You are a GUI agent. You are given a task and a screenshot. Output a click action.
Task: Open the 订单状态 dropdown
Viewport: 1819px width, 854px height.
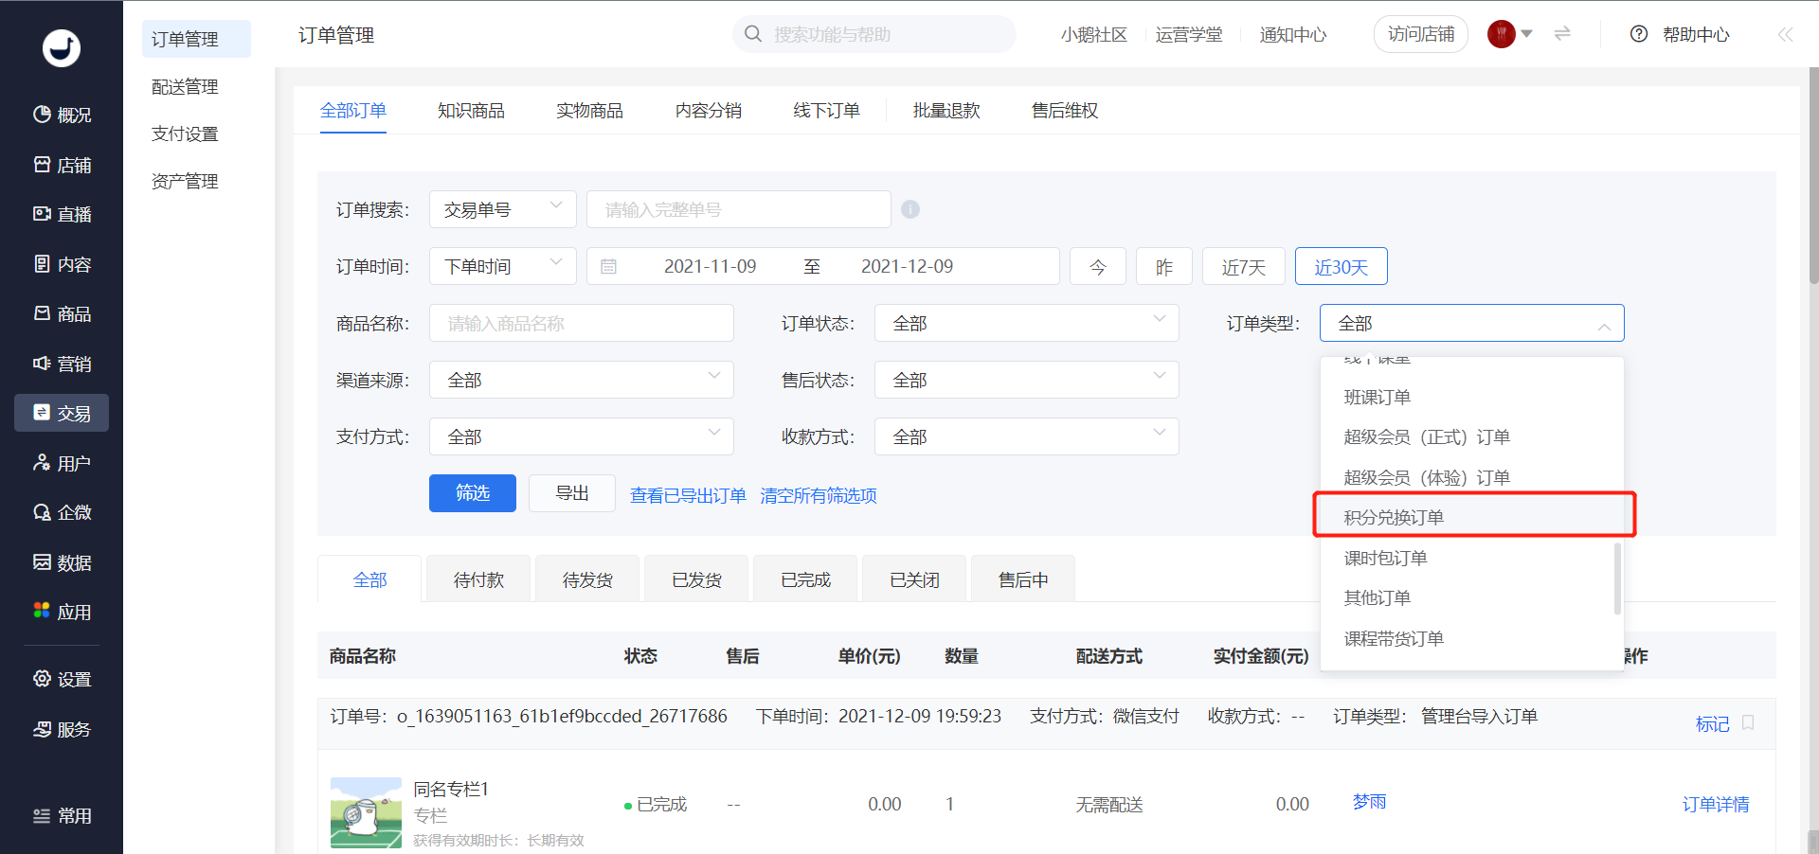tap(1027, 323)
